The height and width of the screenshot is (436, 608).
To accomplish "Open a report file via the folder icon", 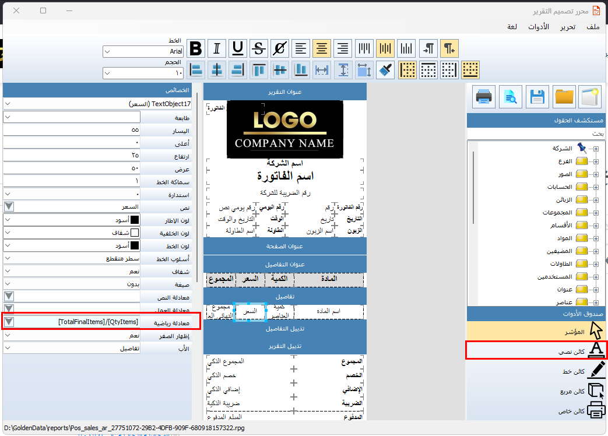I will (564, 97).
